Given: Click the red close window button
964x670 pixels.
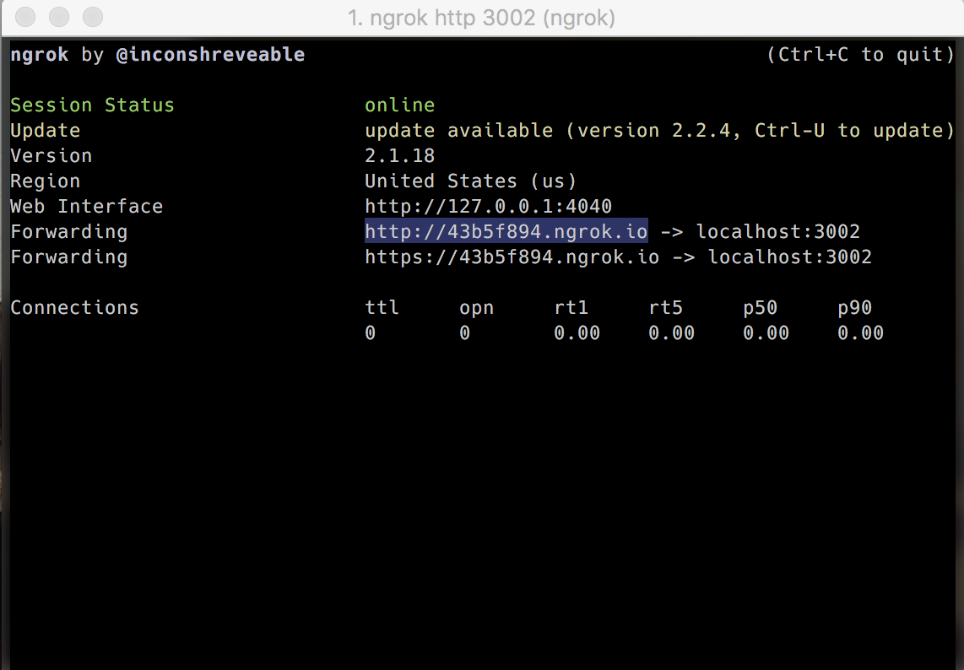Looking at the screenshot, I should tap(25, 17).
